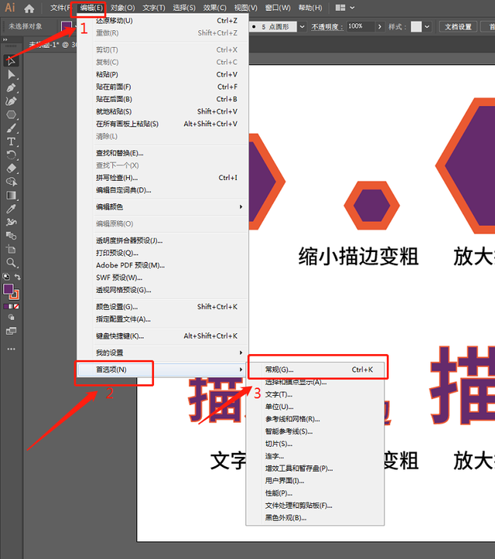Open the 文字(T) menu
This screenshot has width=495, height=559.
pyautogui.click(x=154, y=8)
